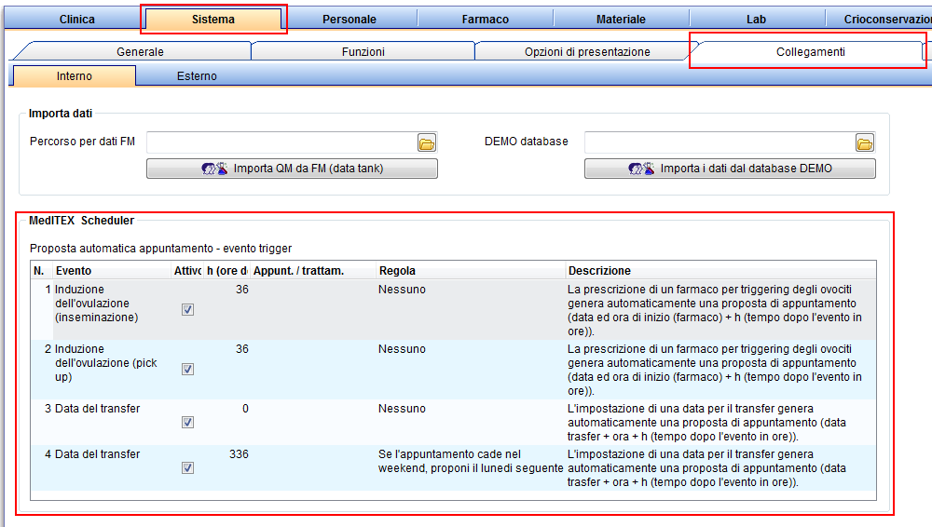Click Nessuno rule in row 2
This screenshot has height=527, width=932.
click(402, 349)
